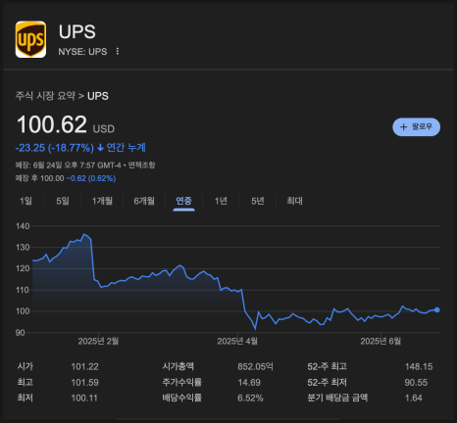Show the 5년 range chart
Image resolution: width=457 pixels, height=423 pixels.
(258, 201)
